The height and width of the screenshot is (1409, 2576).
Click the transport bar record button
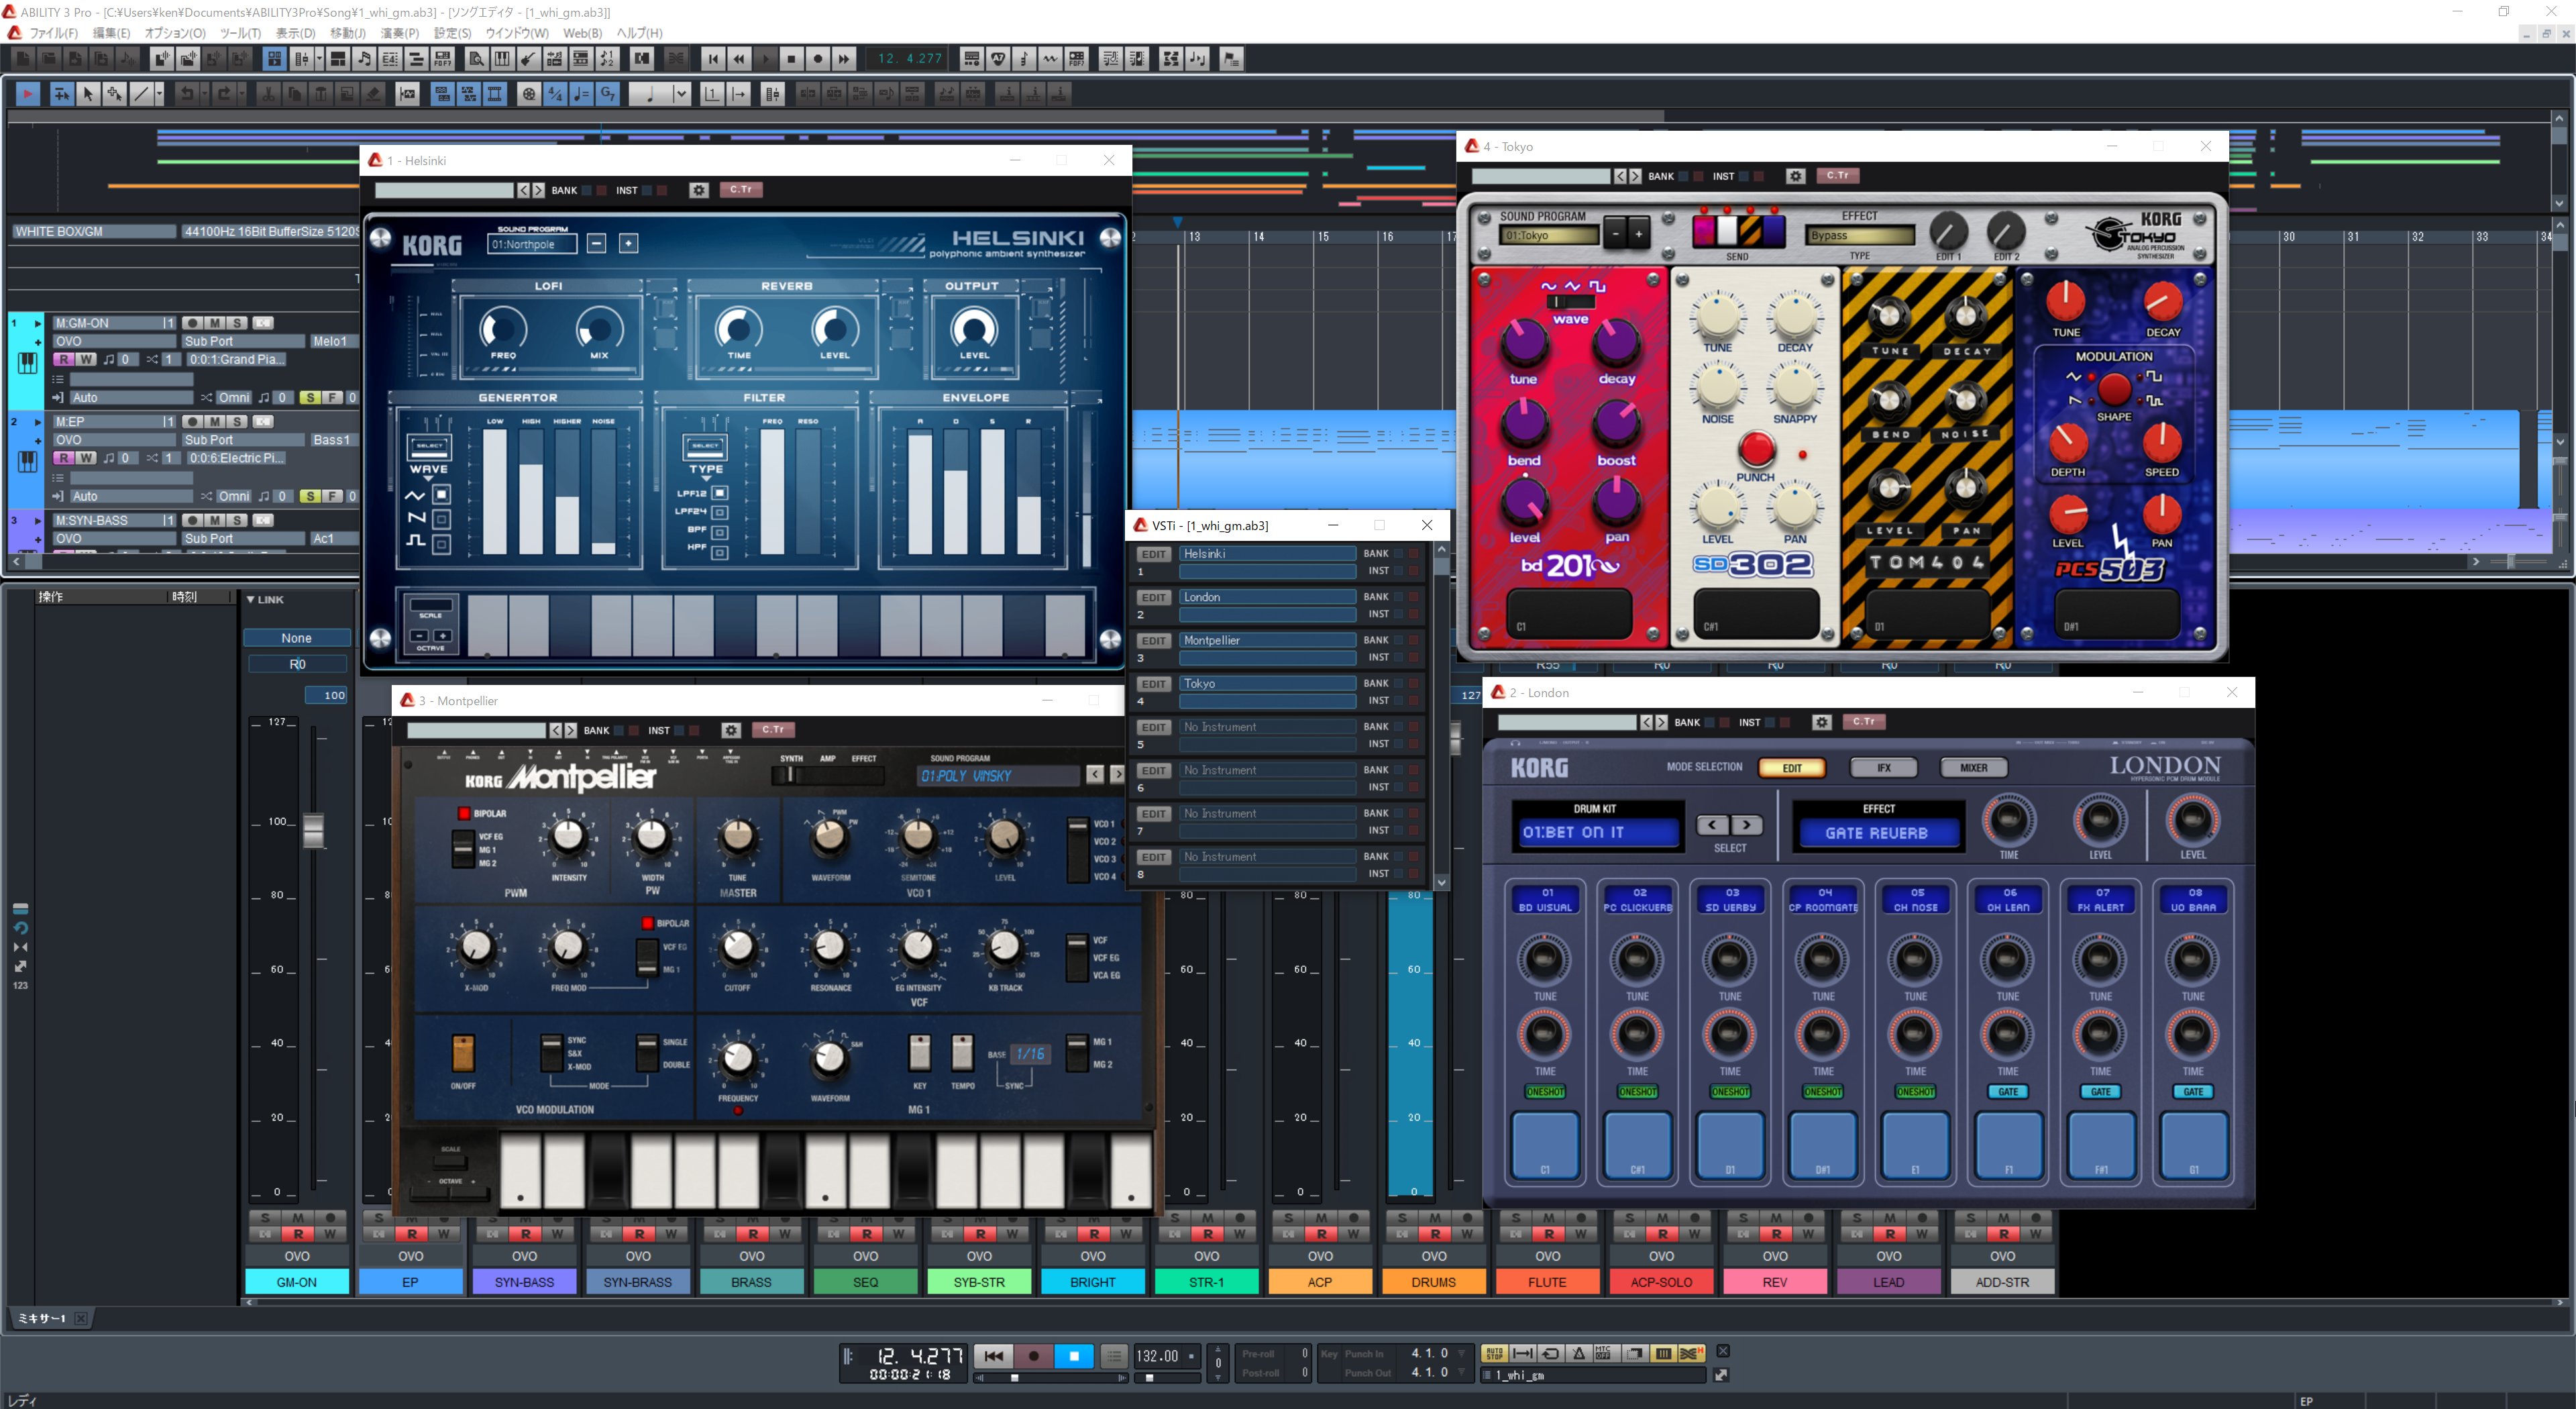point(1033,1356)
